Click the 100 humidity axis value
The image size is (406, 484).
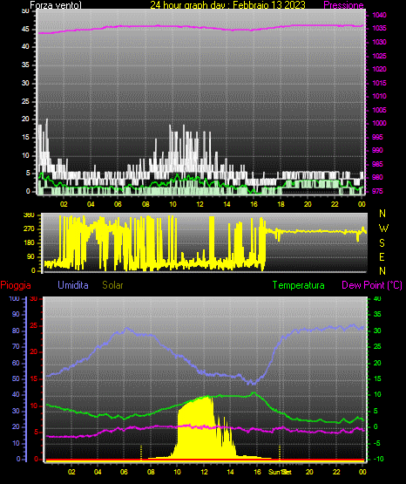14,298
